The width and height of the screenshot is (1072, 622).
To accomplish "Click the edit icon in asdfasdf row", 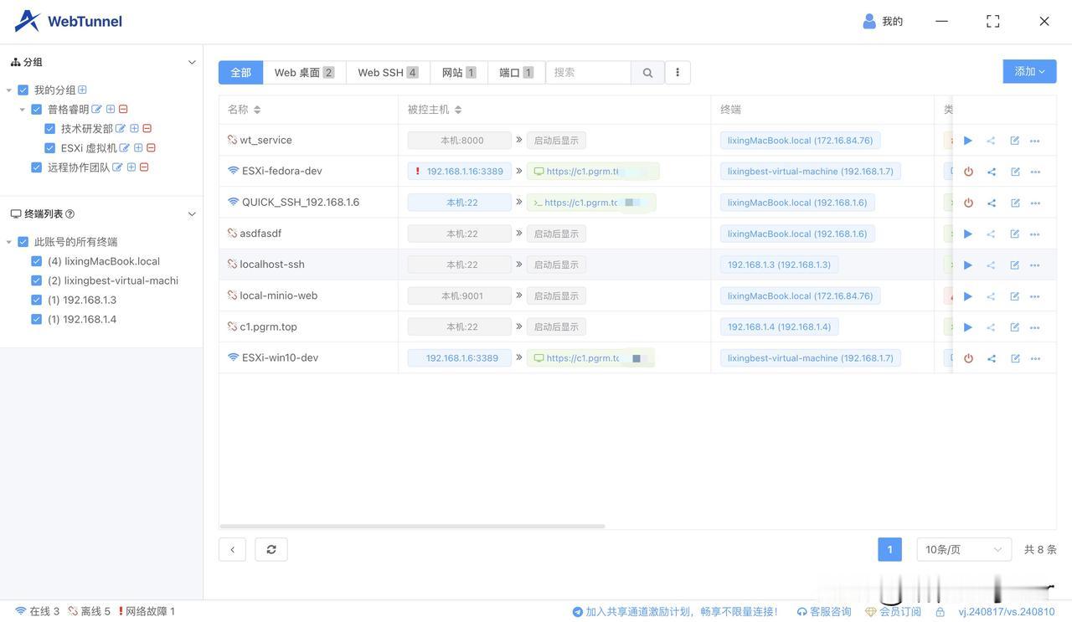I will tap(1015, 234).
